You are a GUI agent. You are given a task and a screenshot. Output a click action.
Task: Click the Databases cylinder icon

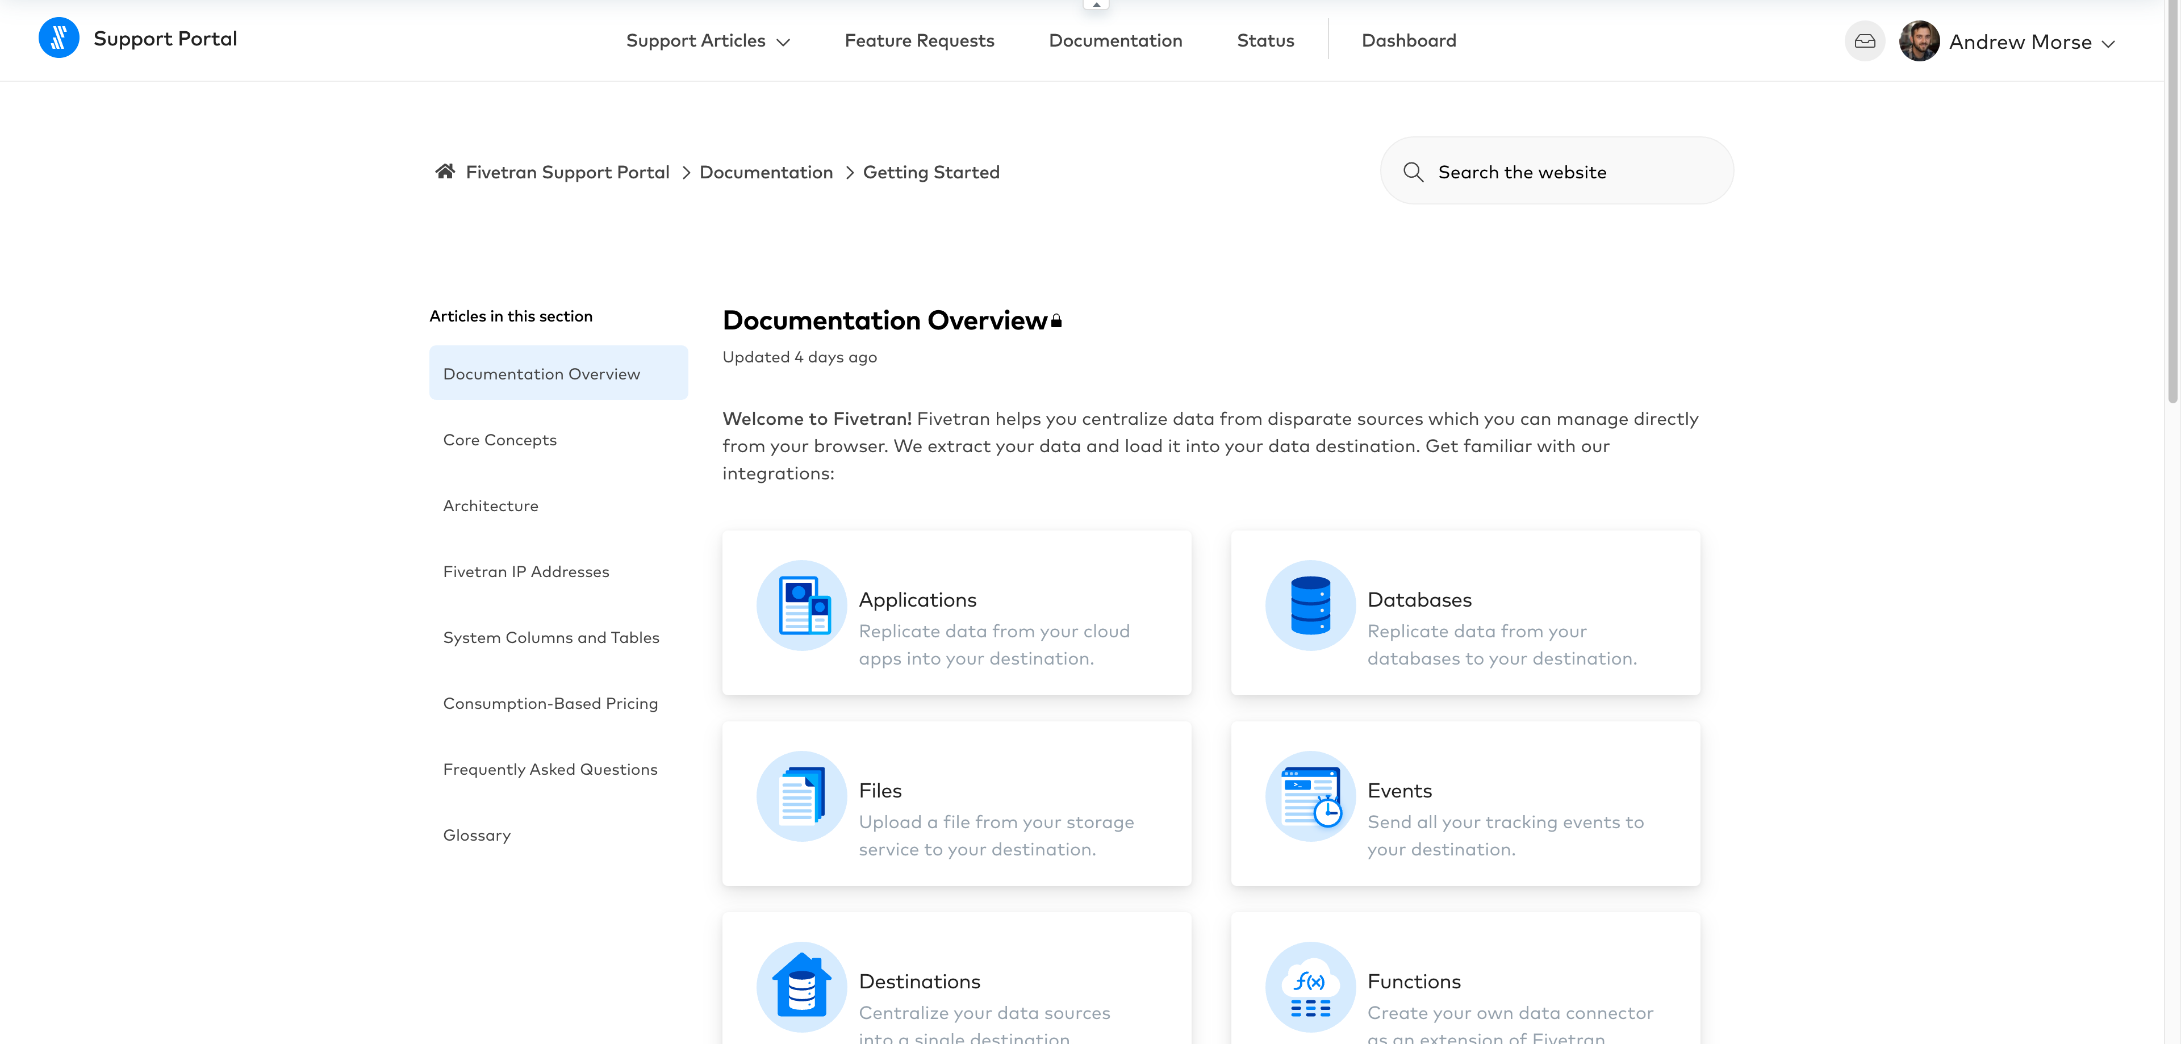point(1310,605)
